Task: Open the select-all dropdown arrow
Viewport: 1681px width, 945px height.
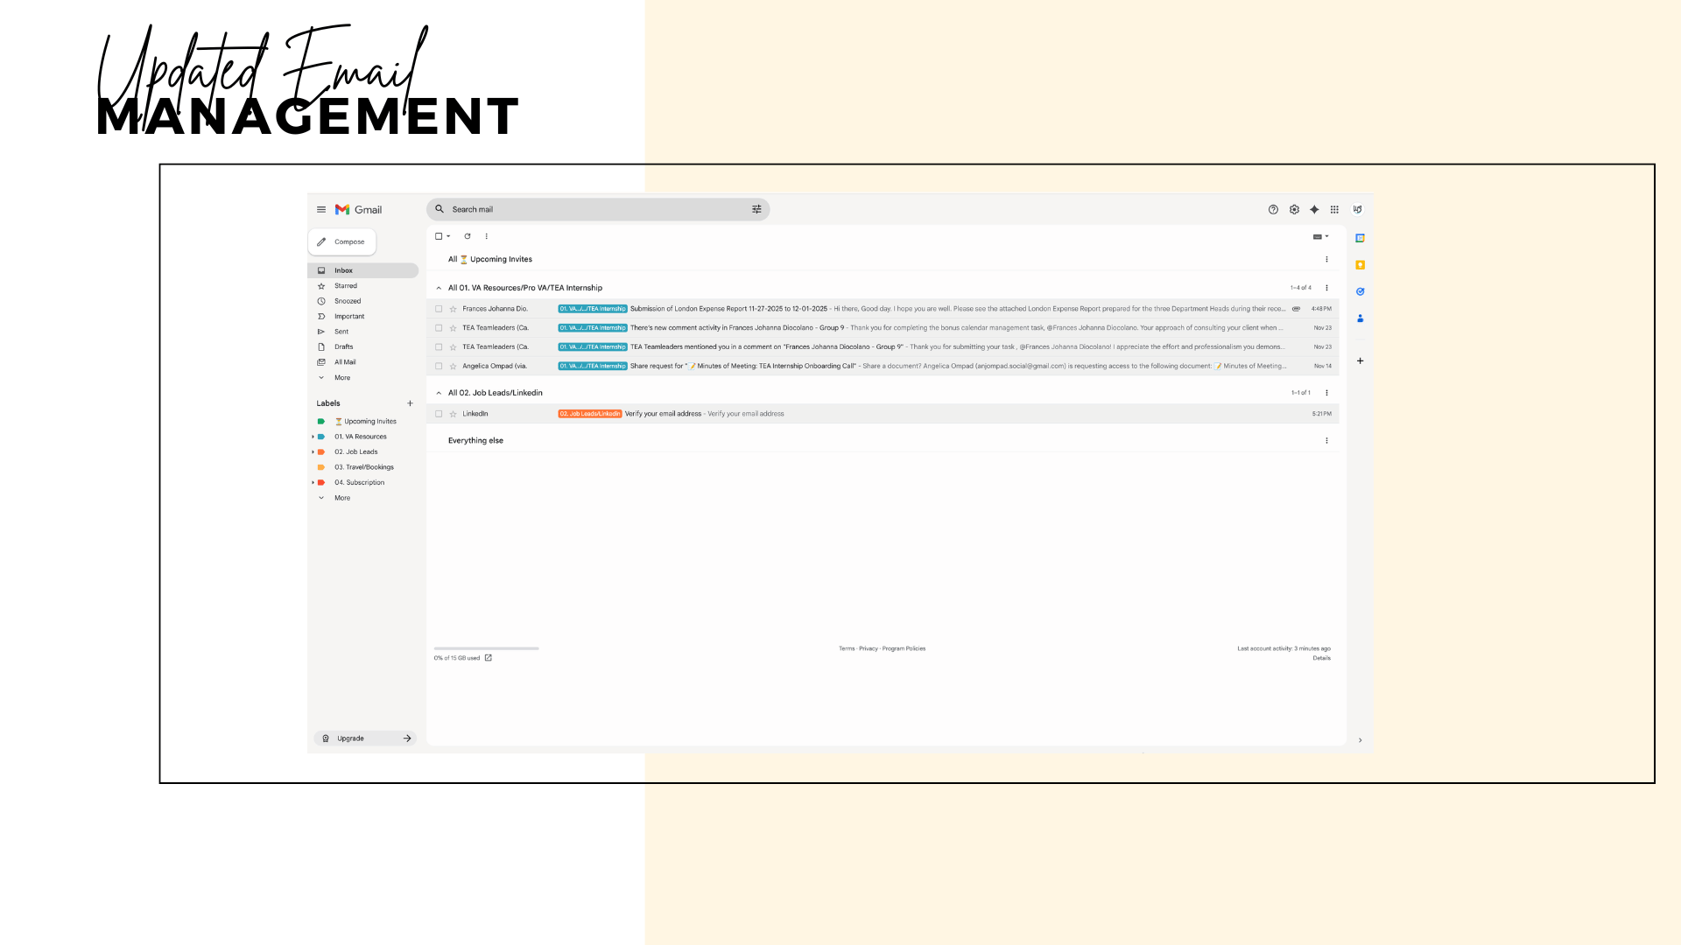Action: click(x=448, y=236)
